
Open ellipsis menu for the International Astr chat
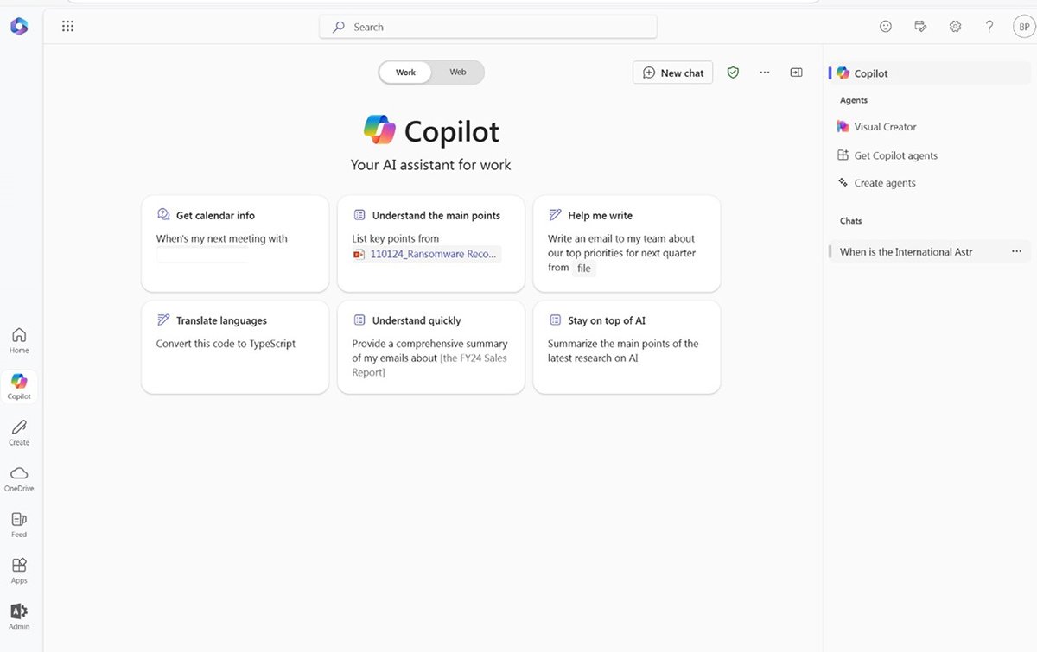[x=1016, y=252]
